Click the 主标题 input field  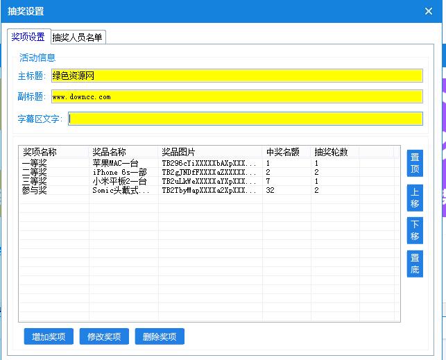pyautogui.click(x=237, y=76)
